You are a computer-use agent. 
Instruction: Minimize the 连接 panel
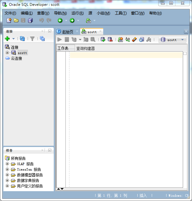point(50,31)
